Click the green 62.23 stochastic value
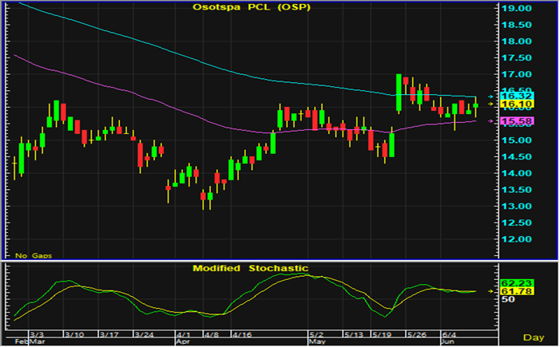560x347 pixels. click(517, 283)
